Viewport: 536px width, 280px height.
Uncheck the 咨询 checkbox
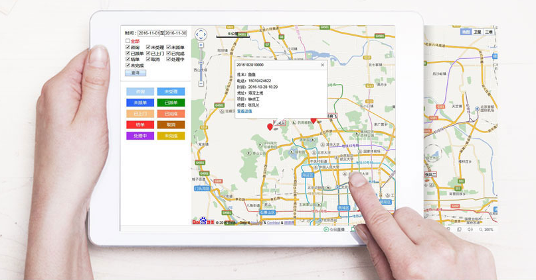click(x=128, y=47)
